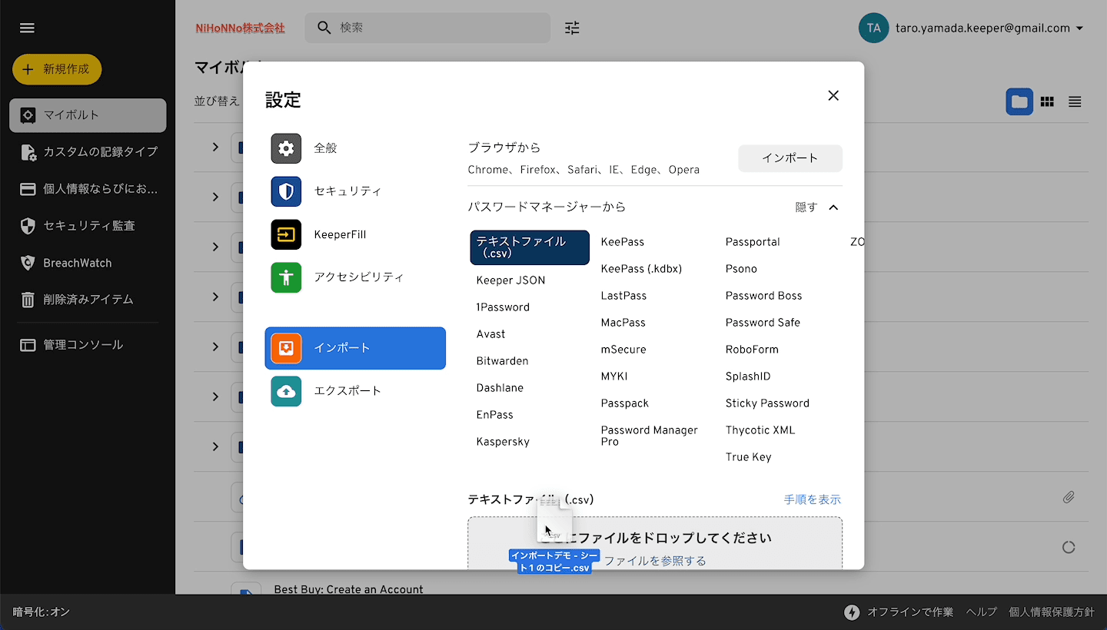Open BreachWatch in sidebar
1107x630 pixels.
pyautogui.click(x=77, y=263)
